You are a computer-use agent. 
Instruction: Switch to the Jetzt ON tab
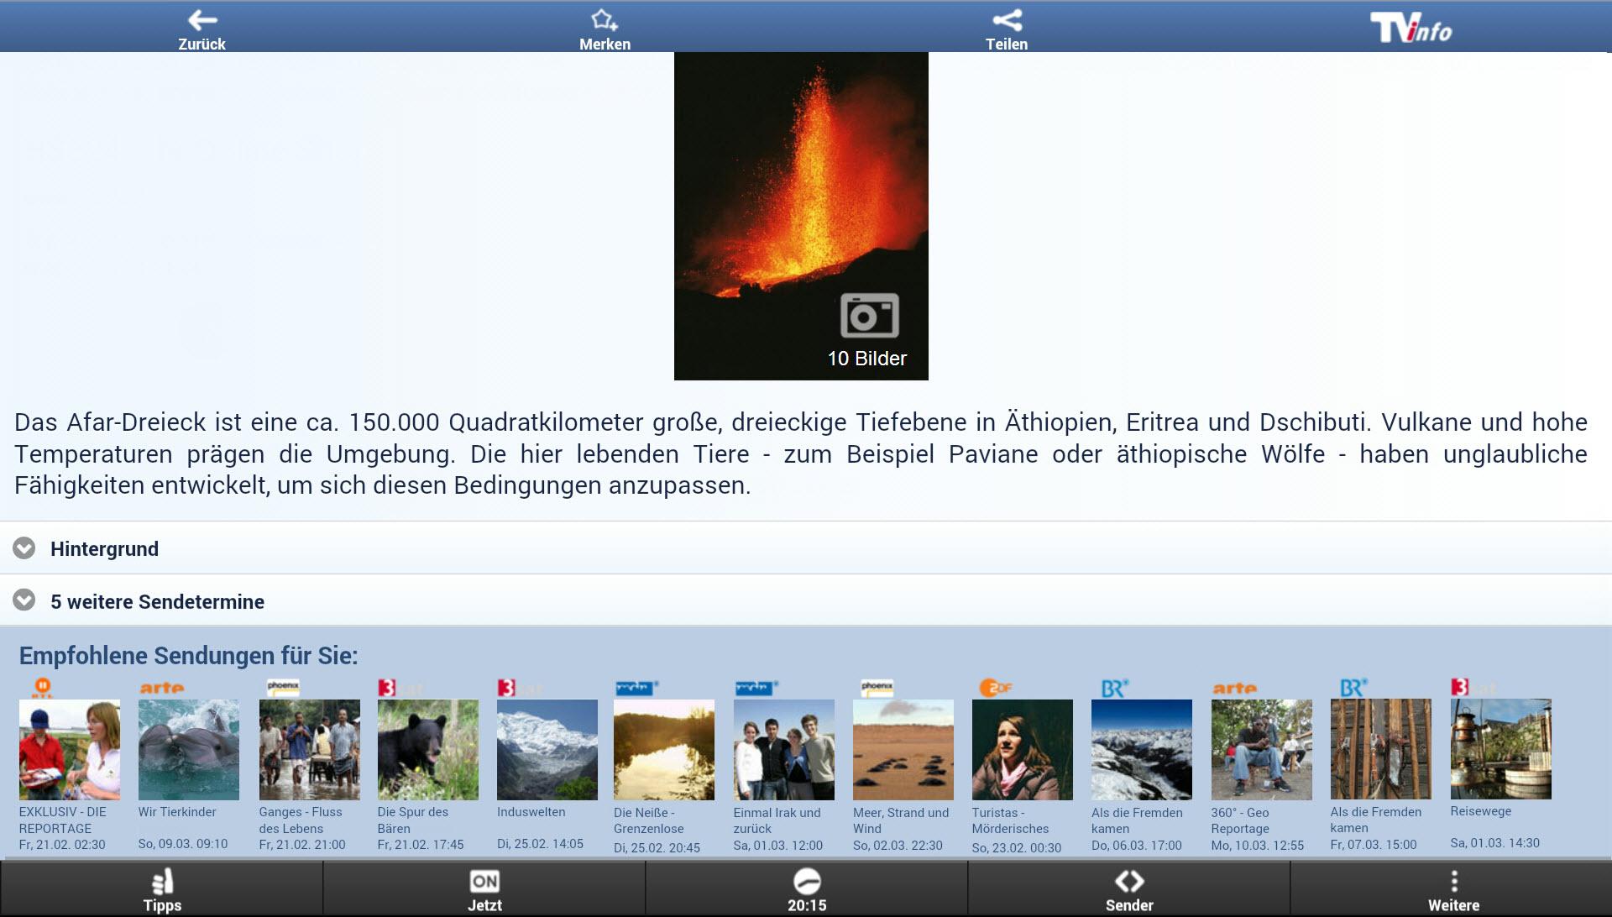point(484,882)
